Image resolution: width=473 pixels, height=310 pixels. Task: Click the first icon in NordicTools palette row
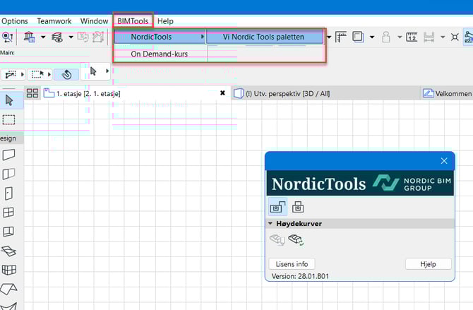pyautogui.click(x=278, y=207)
